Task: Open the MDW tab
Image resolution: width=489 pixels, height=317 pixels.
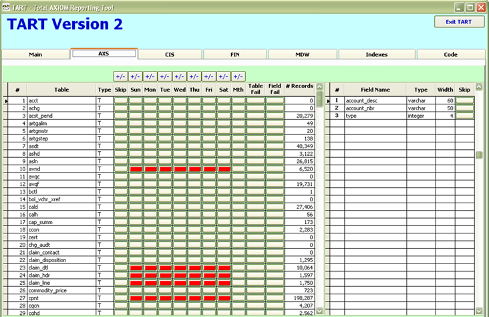Action: [303, 54]
